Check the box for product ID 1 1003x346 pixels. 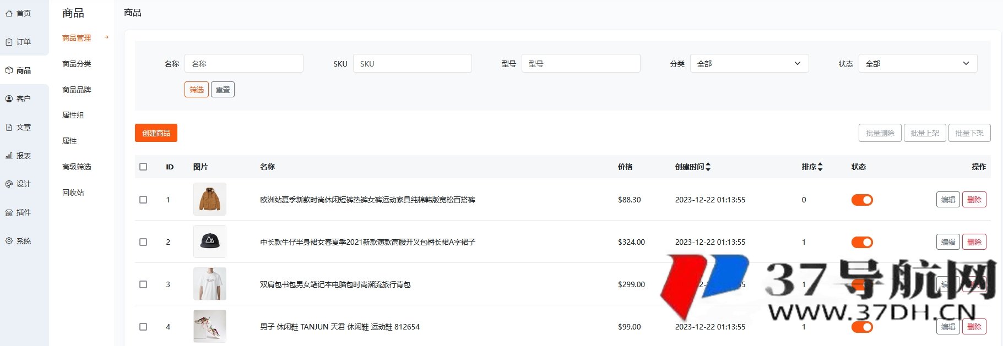pos(143,200)
